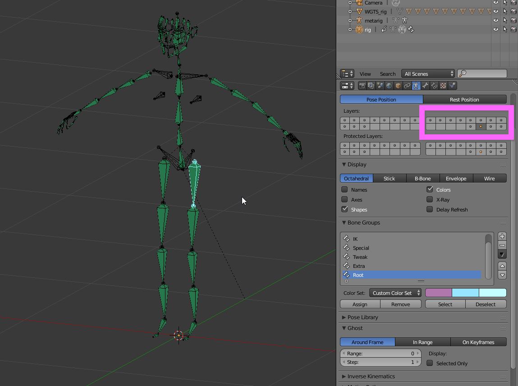Viewport: 518px width, 386px height.
Task: Open the Render properties tab
Action: 362,85
